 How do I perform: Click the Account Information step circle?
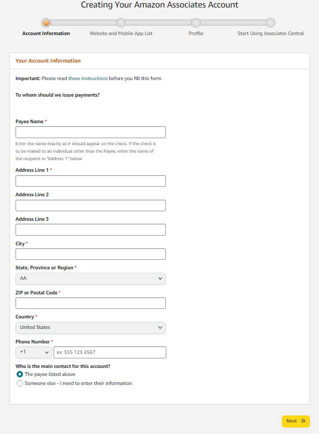(46, 23)
